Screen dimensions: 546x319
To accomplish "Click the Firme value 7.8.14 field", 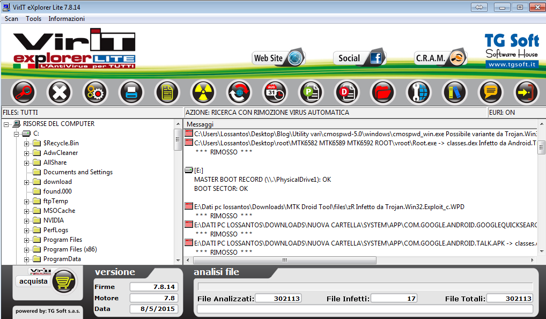I will click(154, 287).
